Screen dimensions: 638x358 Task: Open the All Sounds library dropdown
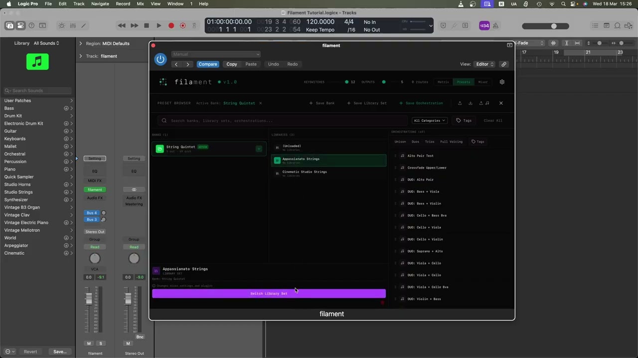point(46,43)
